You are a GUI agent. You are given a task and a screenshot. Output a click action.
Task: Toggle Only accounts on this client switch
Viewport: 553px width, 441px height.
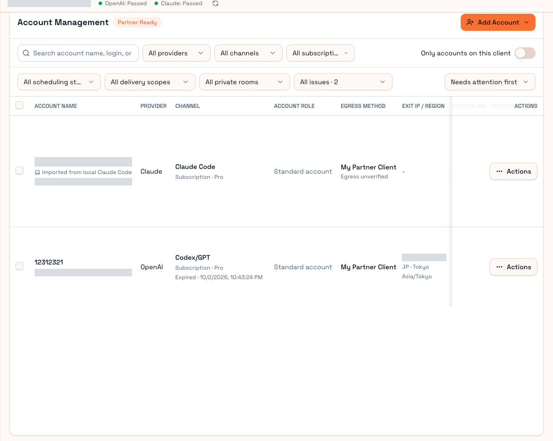pos(525,53)
